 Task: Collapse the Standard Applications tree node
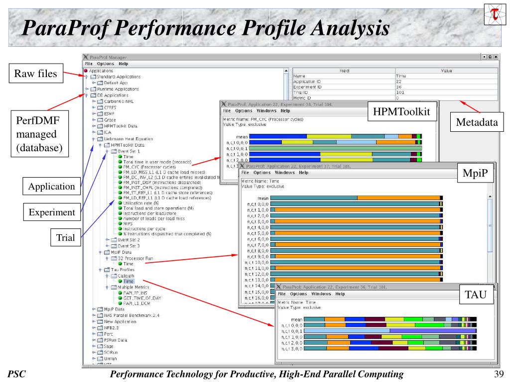(x=87, y=77)
